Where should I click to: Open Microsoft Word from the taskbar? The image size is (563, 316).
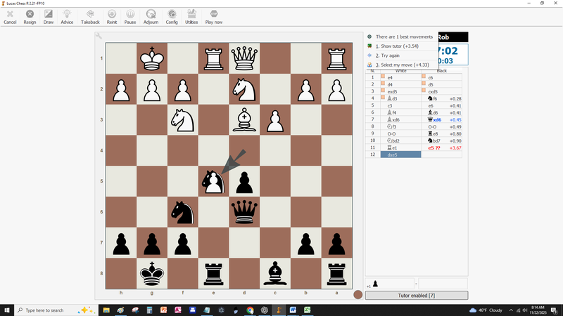pyautogui.click(x=293, y=310)
